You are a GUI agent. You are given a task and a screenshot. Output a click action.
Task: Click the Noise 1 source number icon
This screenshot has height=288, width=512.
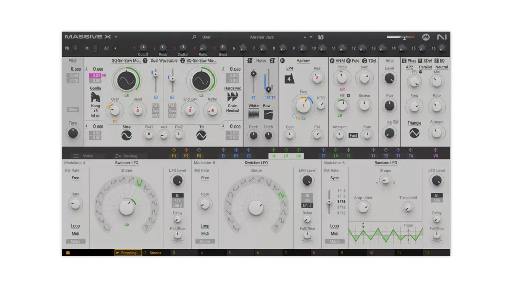click(x=250, y=61)
